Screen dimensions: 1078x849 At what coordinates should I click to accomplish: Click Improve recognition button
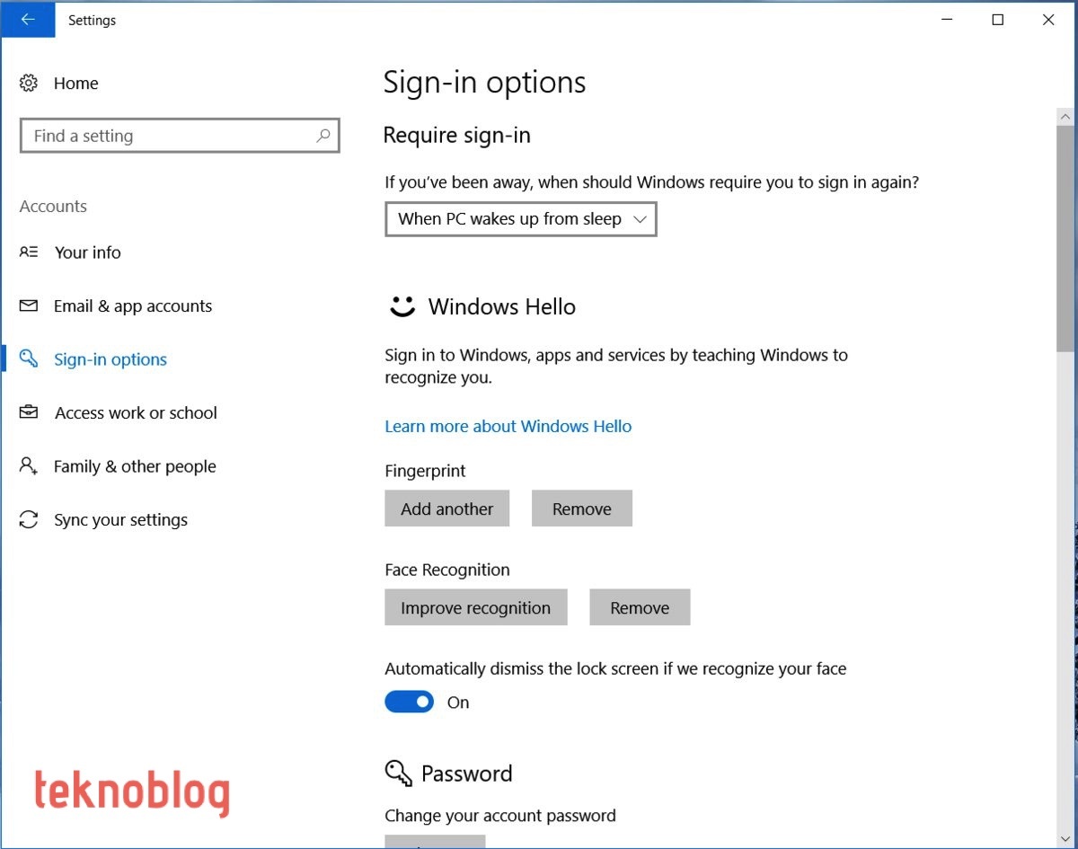coord(475,607)
